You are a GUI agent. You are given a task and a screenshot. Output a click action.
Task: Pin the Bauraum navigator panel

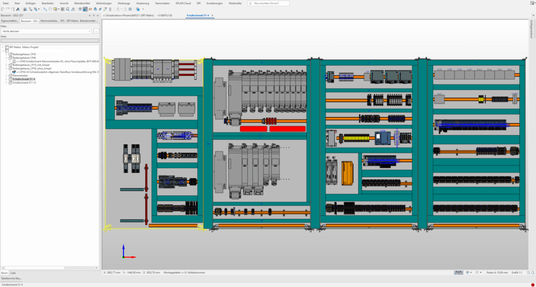[93, 16]
